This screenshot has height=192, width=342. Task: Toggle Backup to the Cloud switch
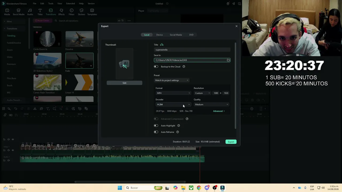(x=156, y=67)
